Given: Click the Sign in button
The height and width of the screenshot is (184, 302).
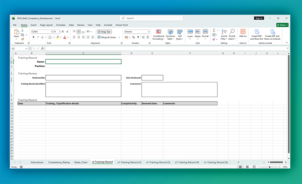Looking at the screenshot, I should pos(259,18).
